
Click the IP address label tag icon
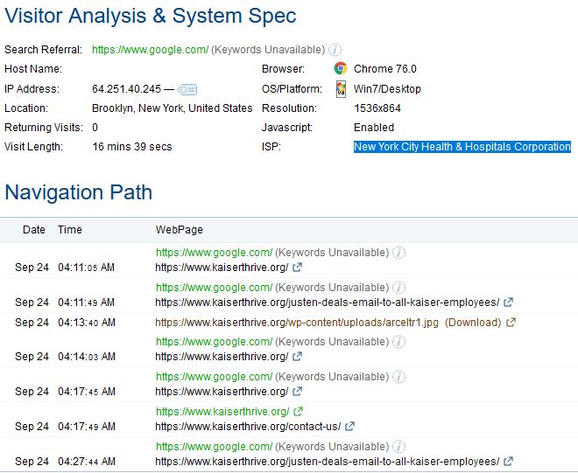pyautogui.click(x=187, y=89)
